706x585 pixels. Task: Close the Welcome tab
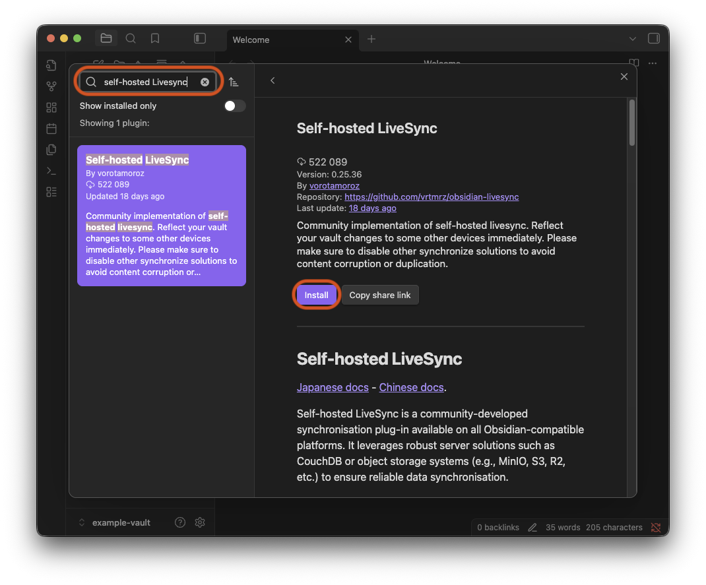(x=348, y=40)
